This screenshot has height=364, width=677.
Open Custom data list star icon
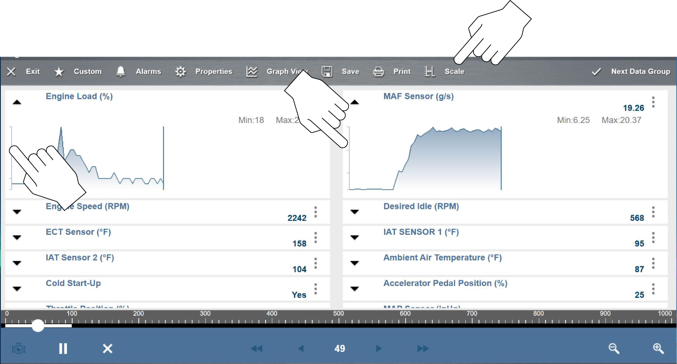coord(59,72)
